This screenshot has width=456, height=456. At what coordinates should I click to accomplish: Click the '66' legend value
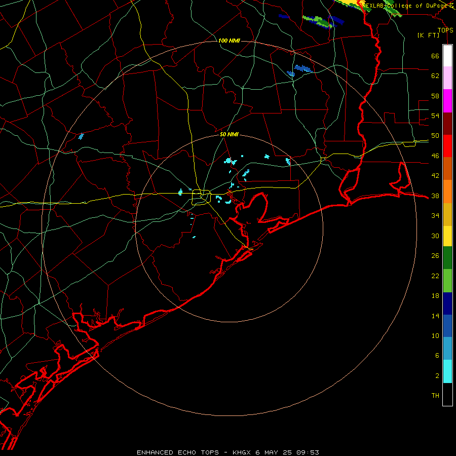435,56
